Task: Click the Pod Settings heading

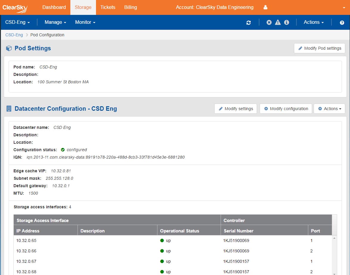Action: (32, 48)
